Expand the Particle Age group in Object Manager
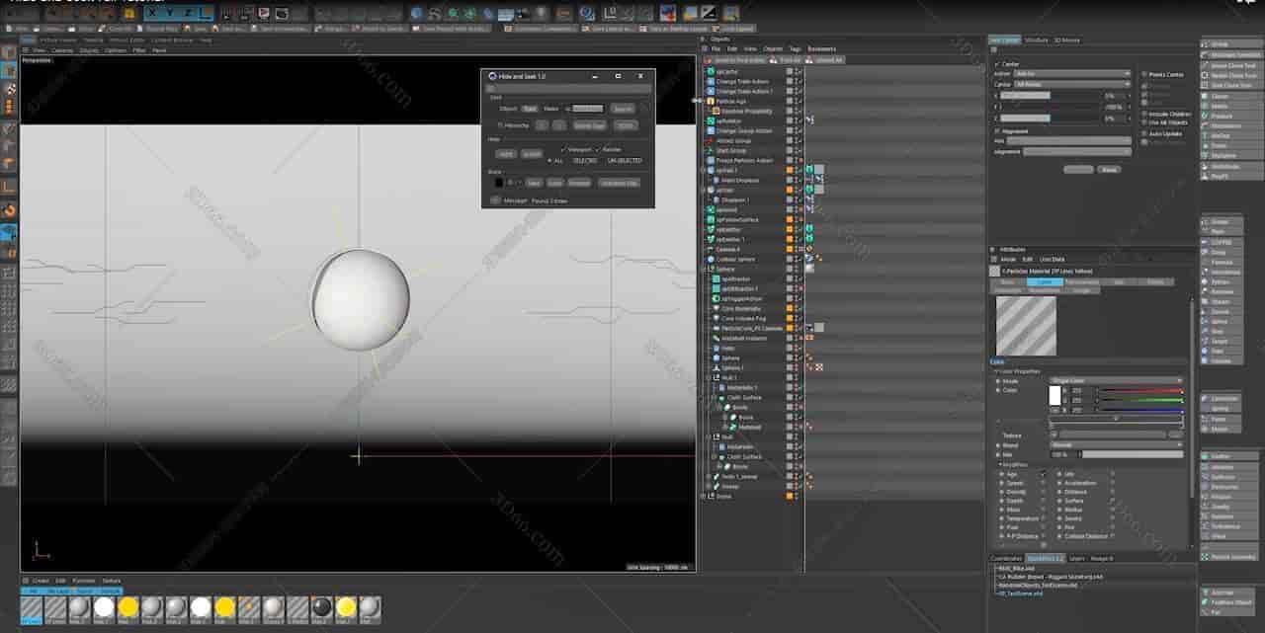This screenshot has width=1265, height=633. pos(705,100)
